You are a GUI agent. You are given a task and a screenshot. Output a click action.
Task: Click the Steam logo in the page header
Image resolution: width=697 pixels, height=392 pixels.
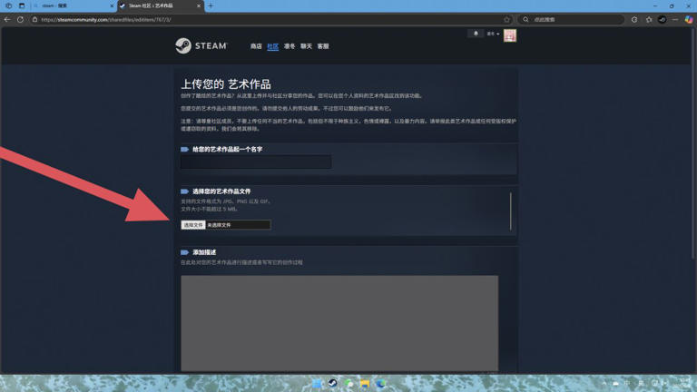click(201, 45)
